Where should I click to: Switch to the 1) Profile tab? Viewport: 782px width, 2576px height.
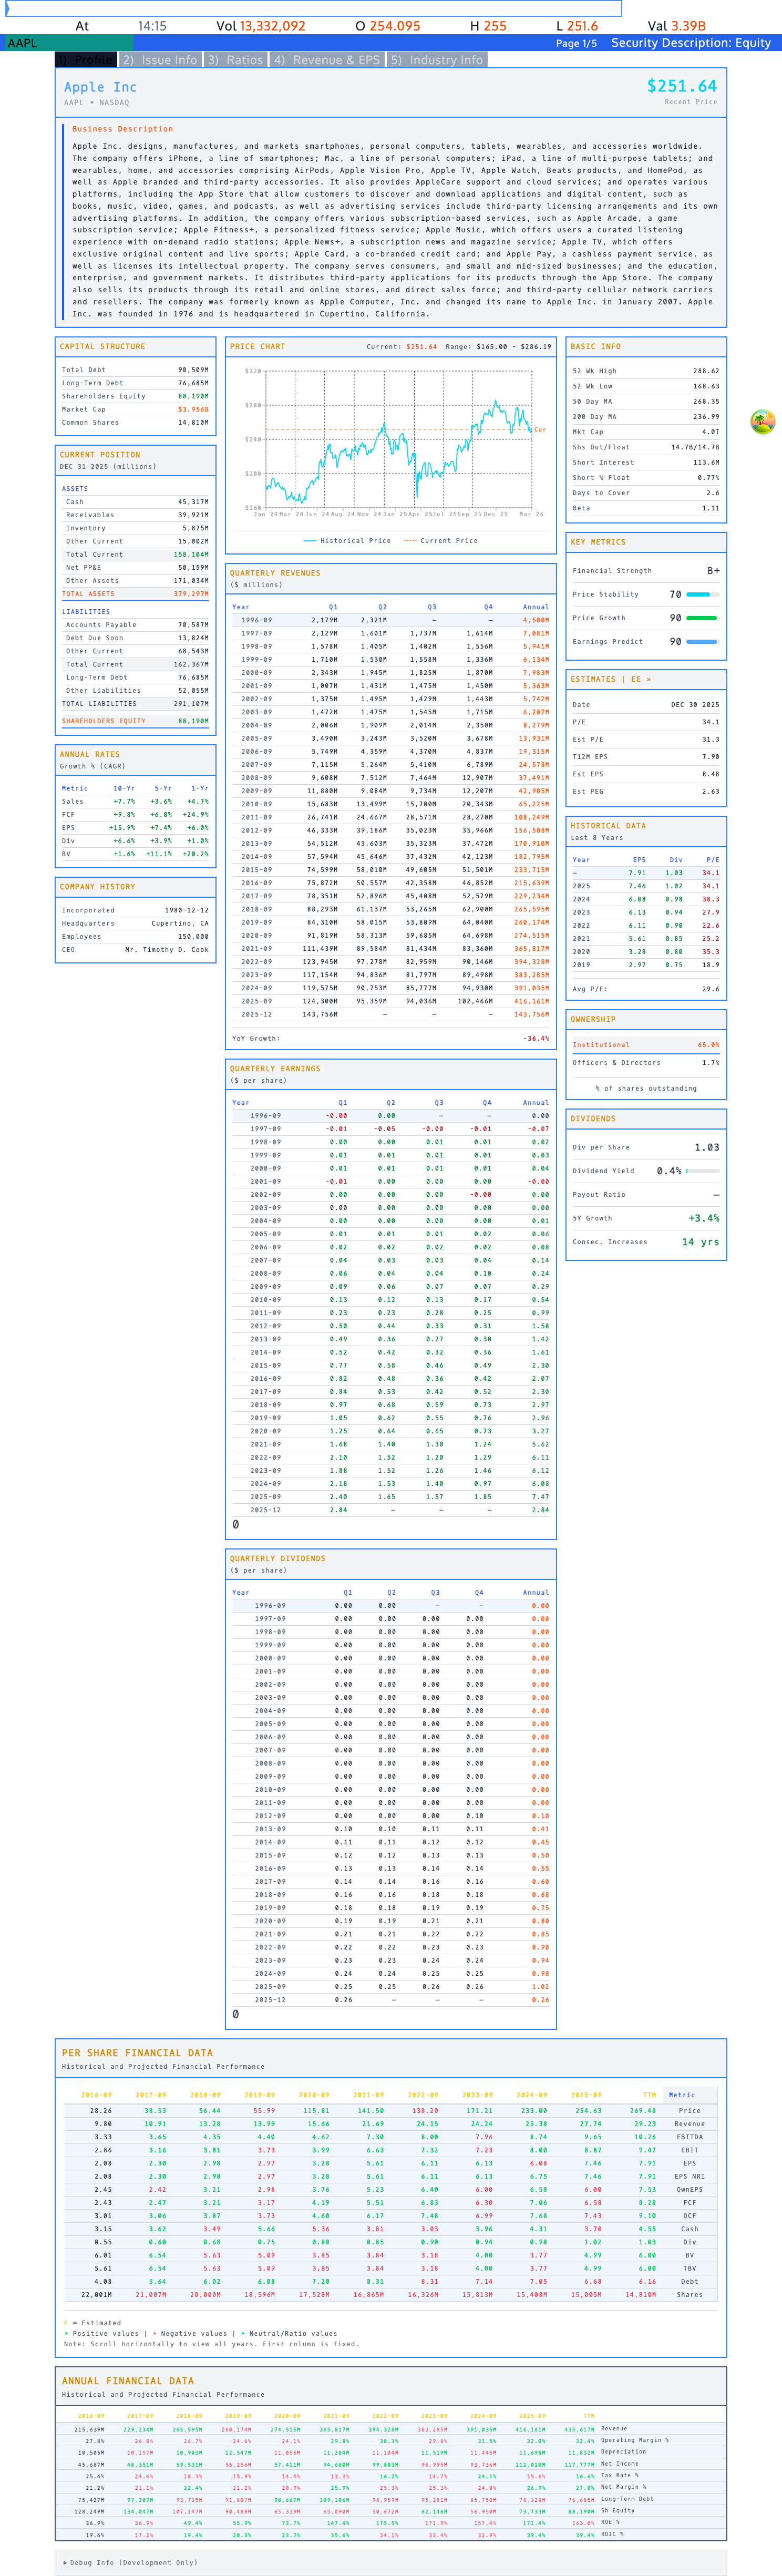[85, 60]
